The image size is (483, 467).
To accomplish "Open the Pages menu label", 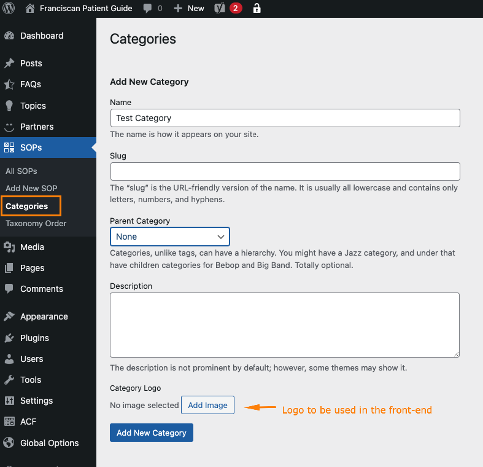I will click(33, 269).
